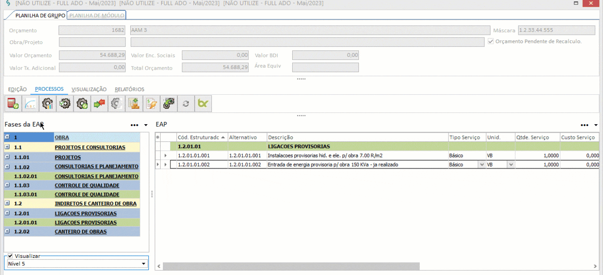This screenshot has width=603, height=275.
Task: Click the horizontal scrollbar of EAP grid
Action: (291, 266)
